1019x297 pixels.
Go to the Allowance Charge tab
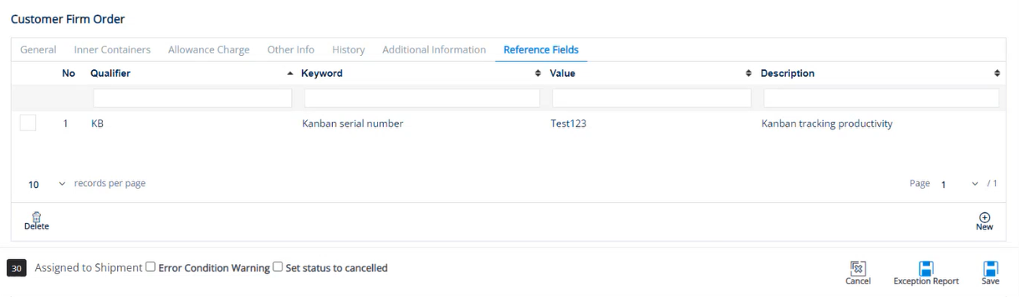click(x=209, y=49)
